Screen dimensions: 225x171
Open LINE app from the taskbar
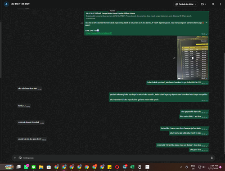click(x=34, y=167)
